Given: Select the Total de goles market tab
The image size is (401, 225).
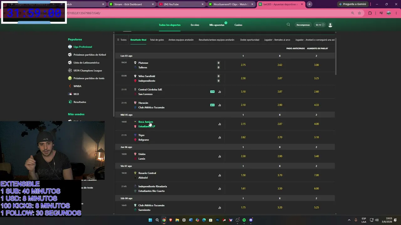Looking at the screenshot, I should coord(157,40).
